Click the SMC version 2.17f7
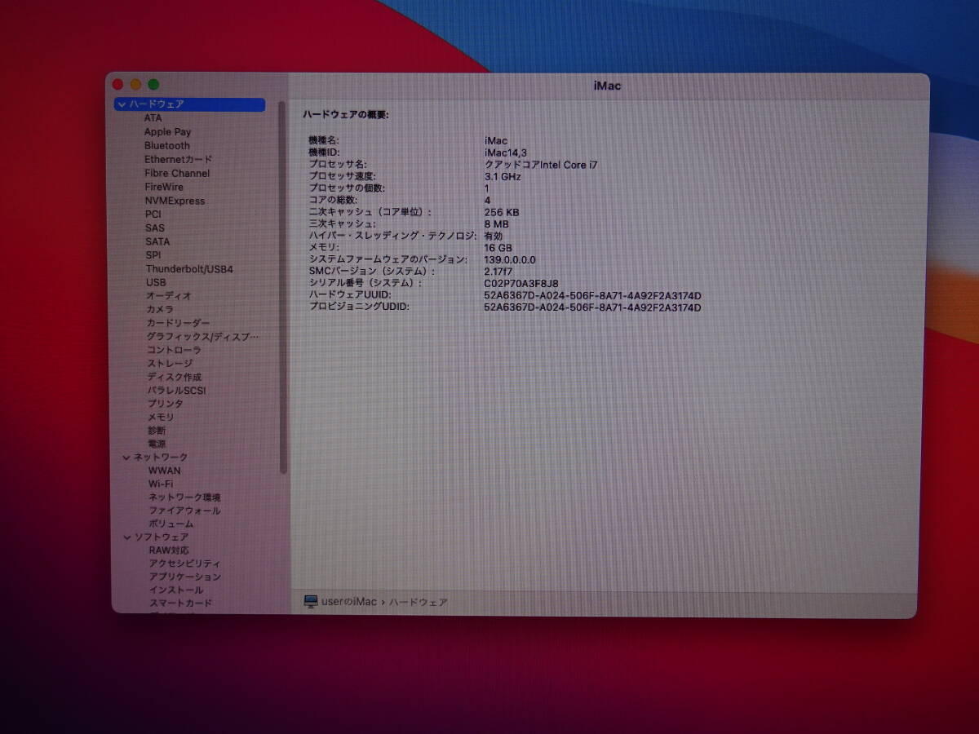This screenshot has width=979, height=734. 498,272
